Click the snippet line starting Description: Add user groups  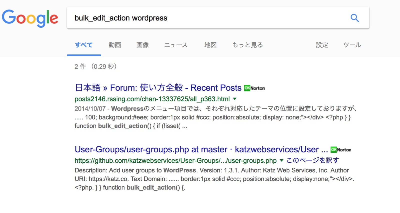211,170
